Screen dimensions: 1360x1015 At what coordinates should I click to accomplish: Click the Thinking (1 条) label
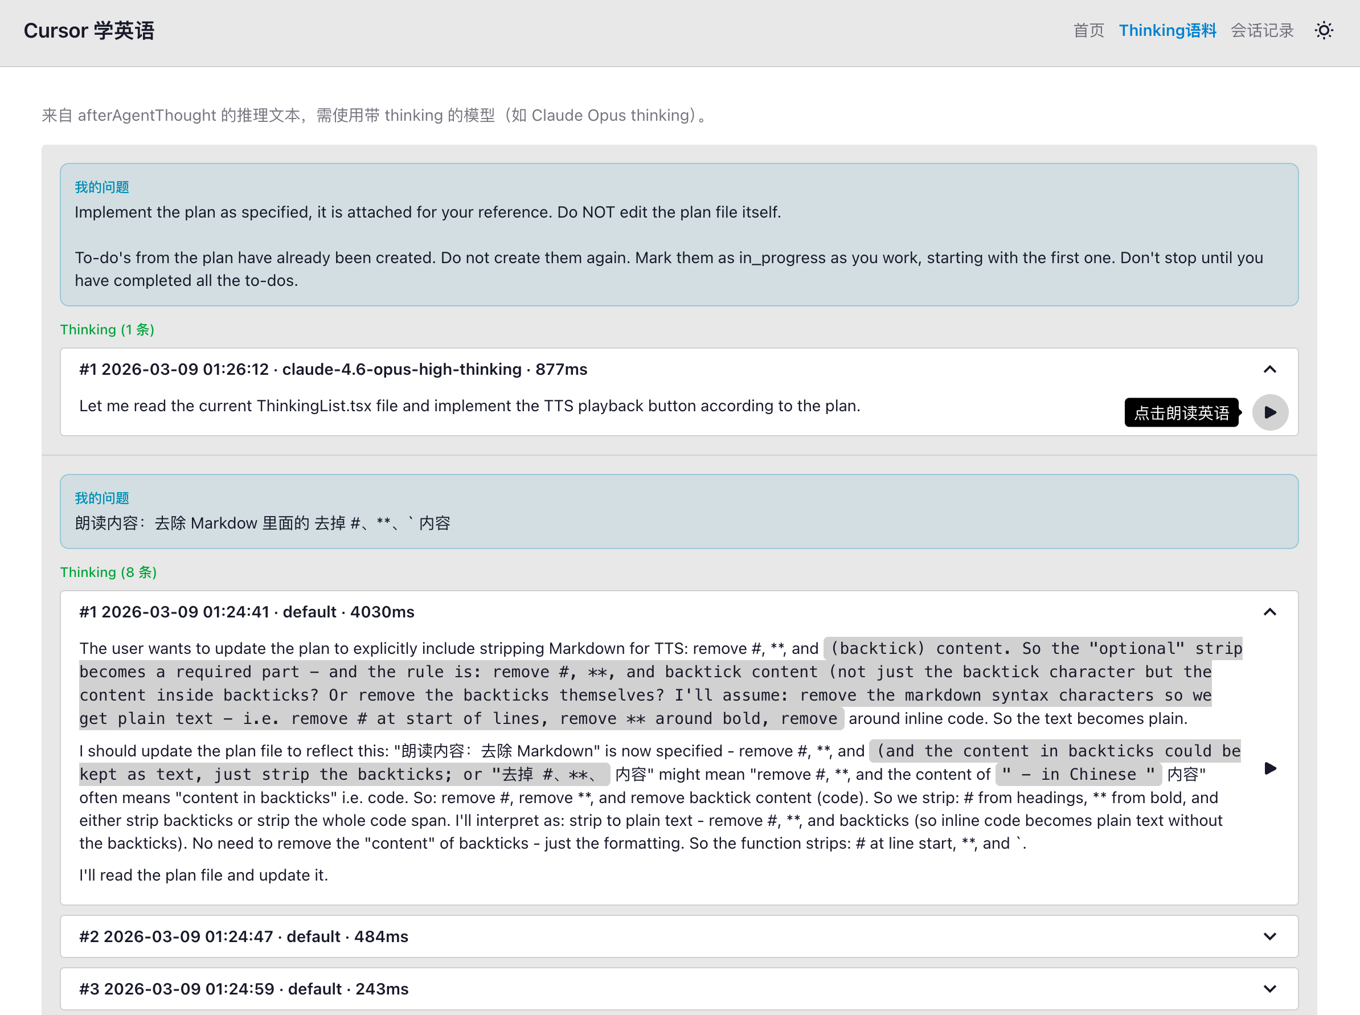(x=107, y=329)
